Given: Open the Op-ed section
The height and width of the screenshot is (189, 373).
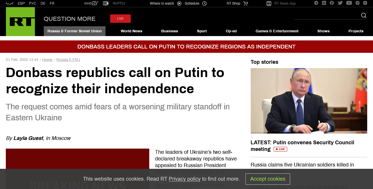Looking at the screenshot, I should click(x=231, y=31).
